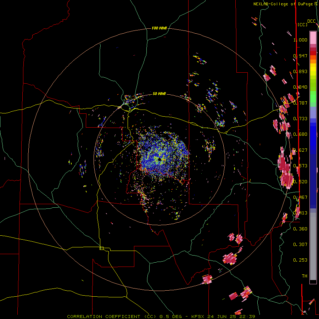The image size is (319, 319).
Task: Click the 0.520 scale value
Action: coord(300,182)
